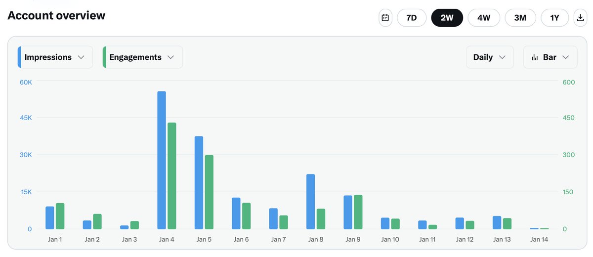Viewport: 593px width, 257px height.
Task: Download the analytics data
Action: click(x=580, y=18)
